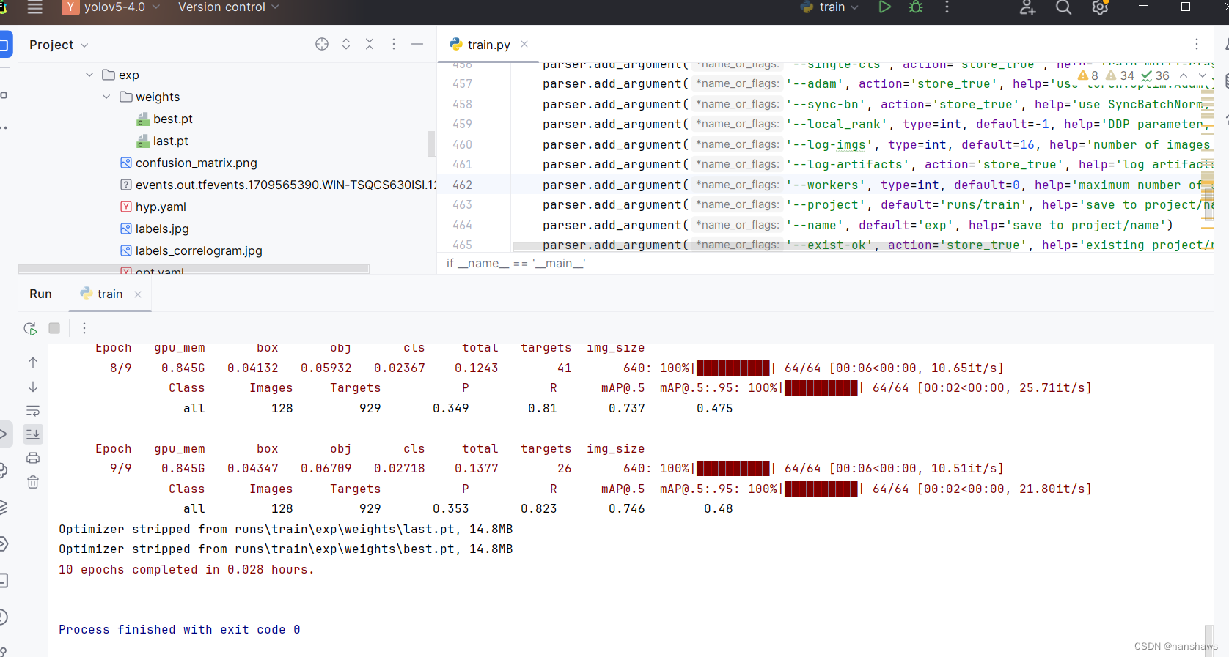
Task: Open confusion_matrix.png in project tree
Action: [196, 163]
